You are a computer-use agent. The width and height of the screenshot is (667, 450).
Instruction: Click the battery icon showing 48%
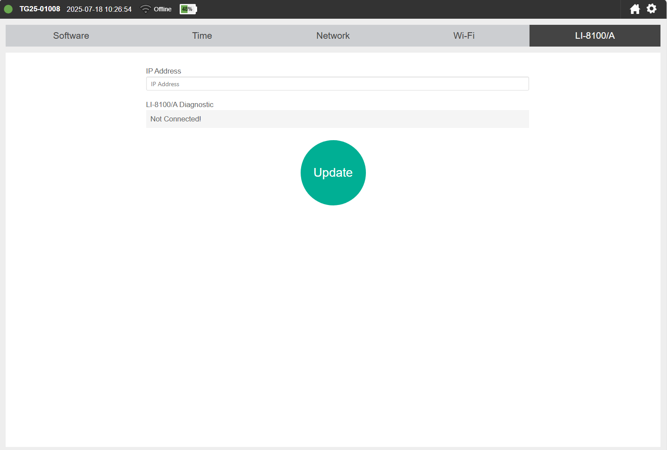click(x=188, y=9)
